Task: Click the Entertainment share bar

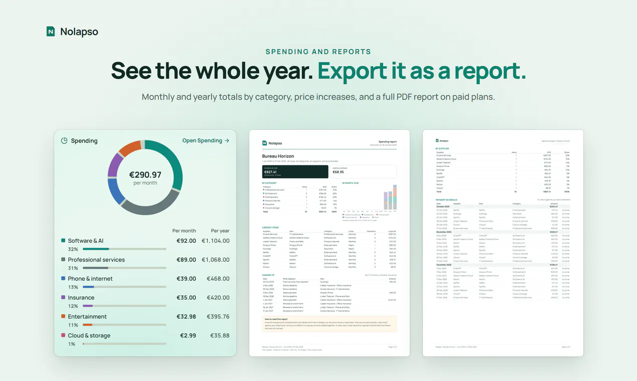Action: click(124, 325)
